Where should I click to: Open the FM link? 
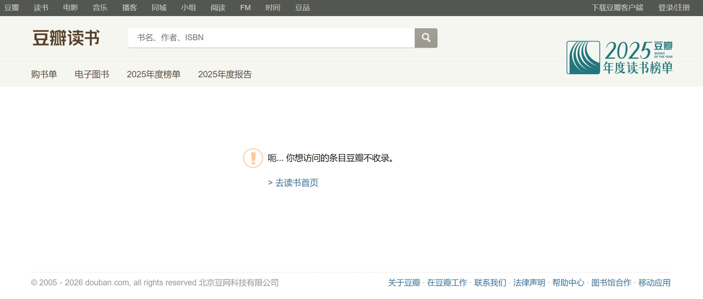click(x=246, y=8)
